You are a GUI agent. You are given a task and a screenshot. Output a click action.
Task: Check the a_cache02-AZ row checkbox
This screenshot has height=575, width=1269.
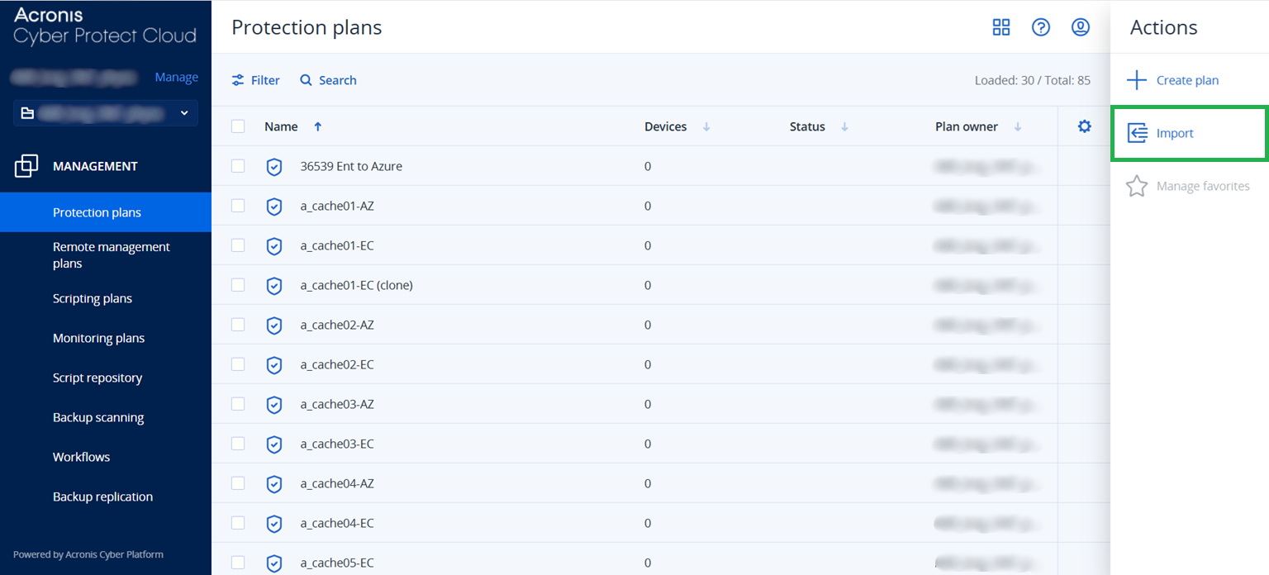click(238, 325)
